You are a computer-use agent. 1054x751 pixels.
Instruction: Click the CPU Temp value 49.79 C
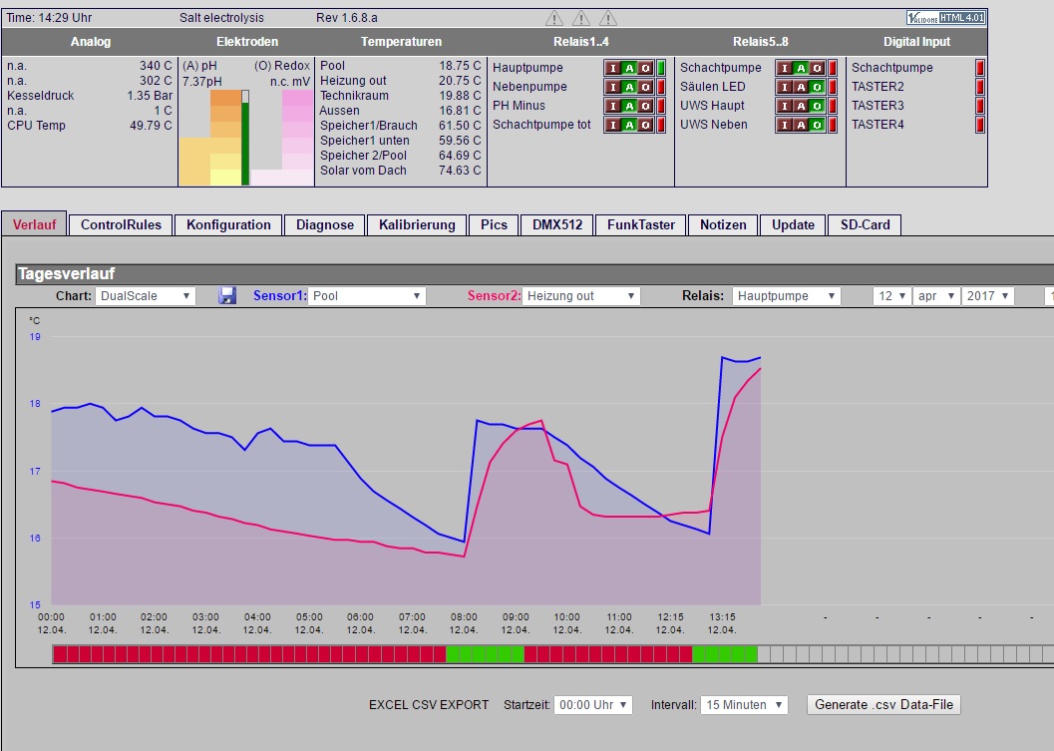coord(151,125)
